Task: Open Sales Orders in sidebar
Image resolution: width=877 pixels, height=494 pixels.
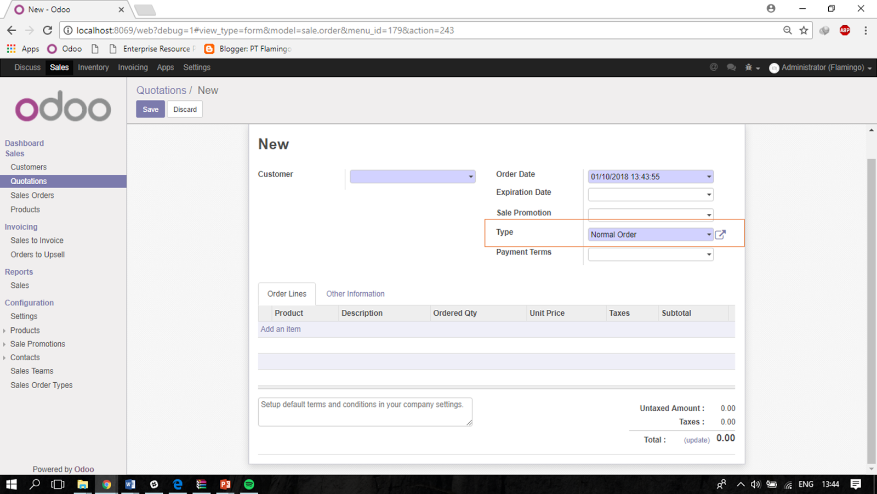Action: pos(32,195)
